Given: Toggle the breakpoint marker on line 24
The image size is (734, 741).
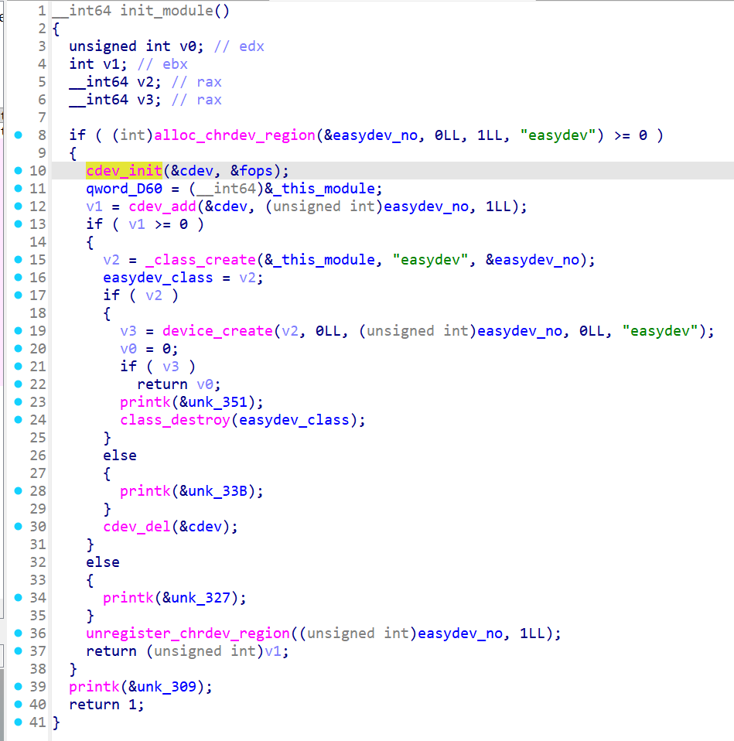Looking at the screenshot, I should (19, 420).
